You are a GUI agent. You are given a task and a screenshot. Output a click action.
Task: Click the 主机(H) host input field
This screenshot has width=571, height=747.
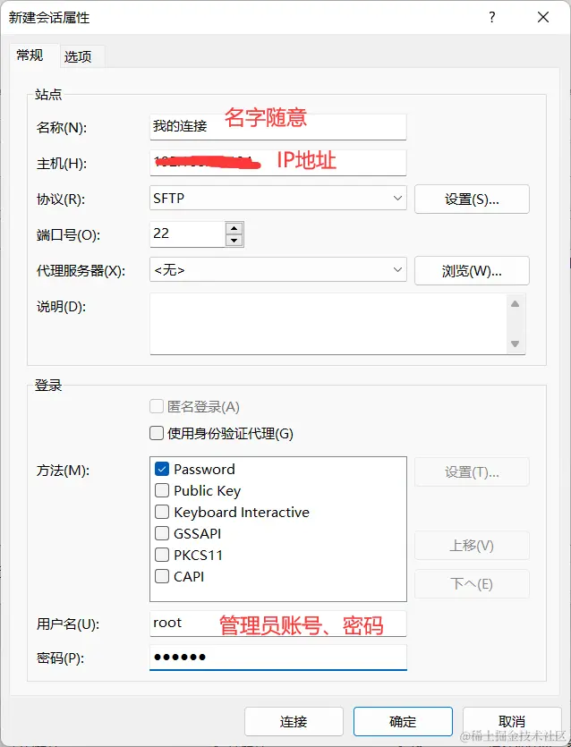(277, 163)
